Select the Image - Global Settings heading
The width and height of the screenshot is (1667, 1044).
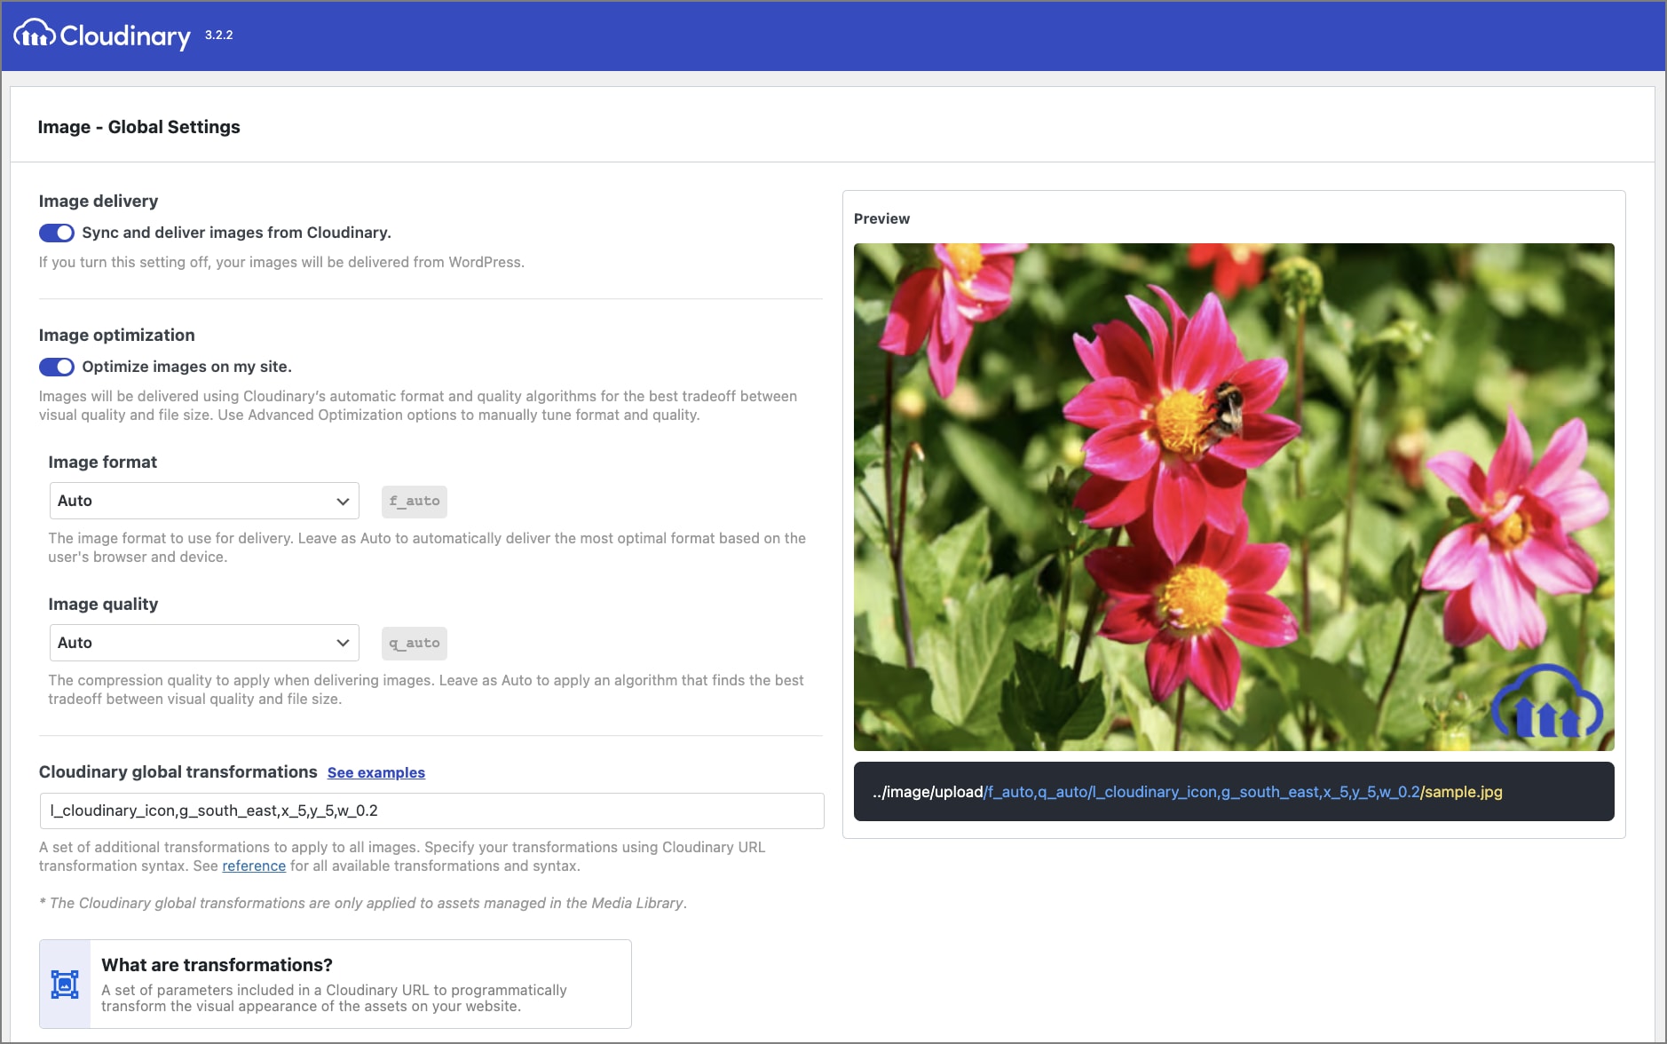pyautogui.click(x=138, y=126)
